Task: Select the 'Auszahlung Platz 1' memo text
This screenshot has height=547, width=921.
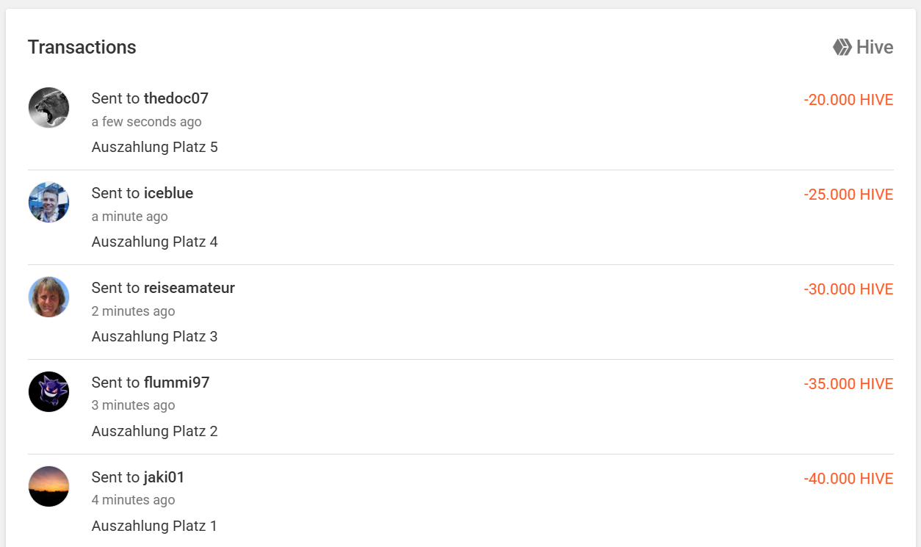Action: (x=154, y=526)
